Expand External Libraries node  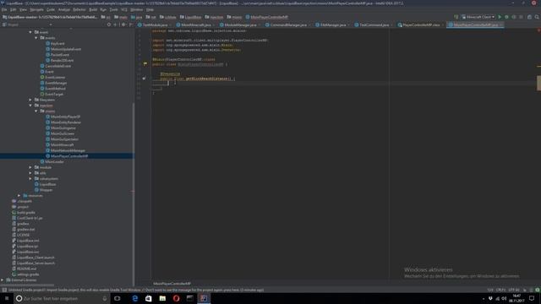click(x=3, y=280)
